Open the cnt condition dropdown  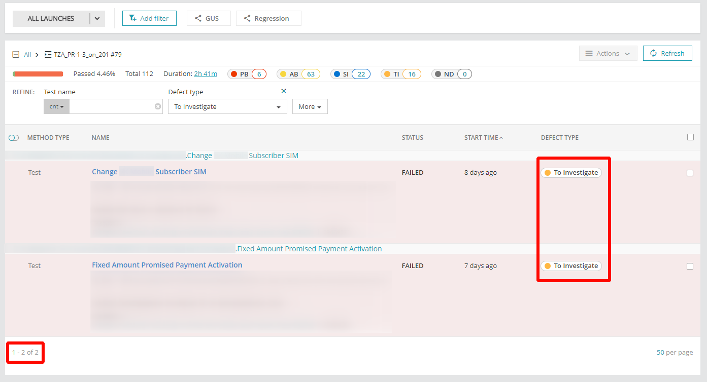(x=57, y=106)
